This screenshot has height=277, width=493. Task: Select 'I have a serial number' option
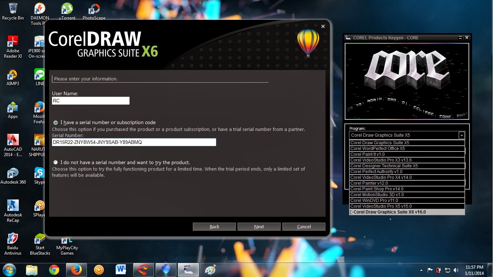(x=56, y=123)
